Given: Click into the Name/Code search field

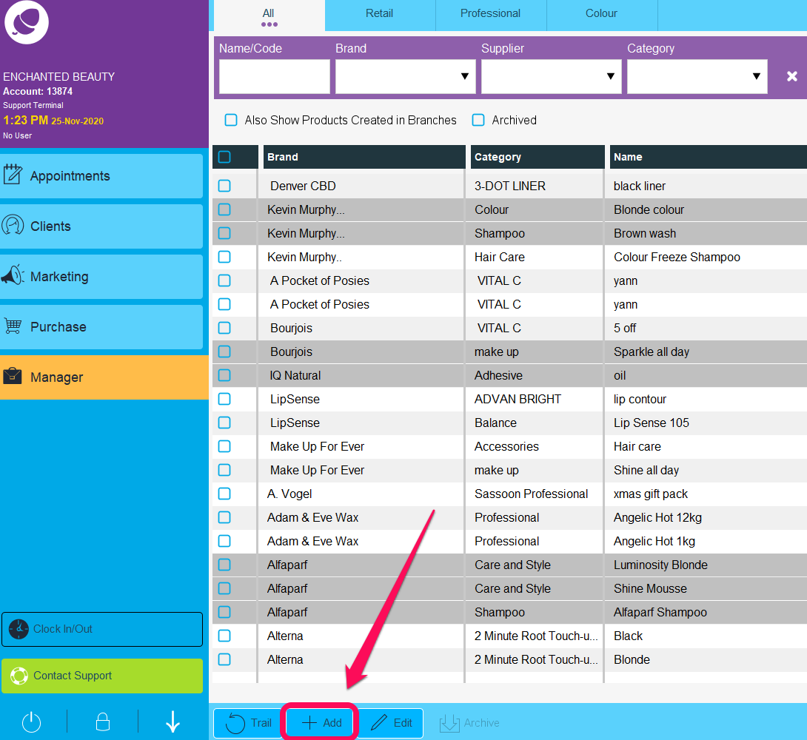Looking at the screenshot, I should tap(274, 76).
